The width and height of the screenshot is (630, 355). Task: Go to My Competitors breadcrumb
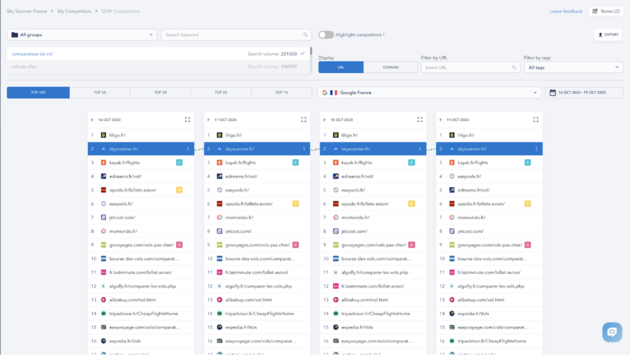(74, 11)
